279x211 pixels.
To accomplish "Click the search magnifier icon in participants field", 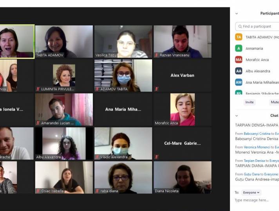I will click(x=240, y=27).
